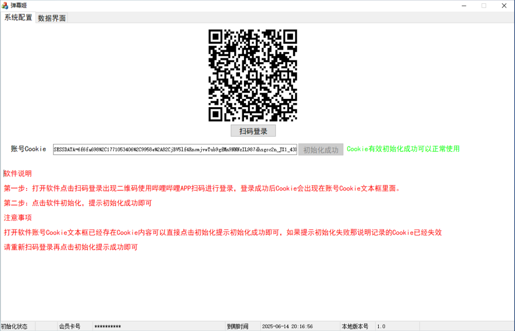The height and width of the screenshot is (331, 515).
Task: Click the 第二步 instruction line
Action: pyautogui.click(x=78, y=203)
